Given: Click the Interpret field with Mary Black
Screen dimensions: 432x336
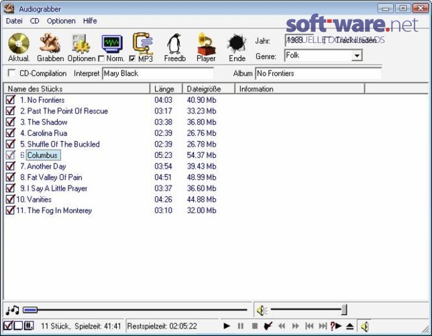Looking at the screenshot, I should click(158, 73).
